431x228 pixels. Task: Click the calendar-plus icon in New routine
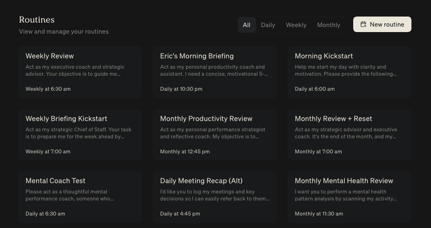coord(363,25)
